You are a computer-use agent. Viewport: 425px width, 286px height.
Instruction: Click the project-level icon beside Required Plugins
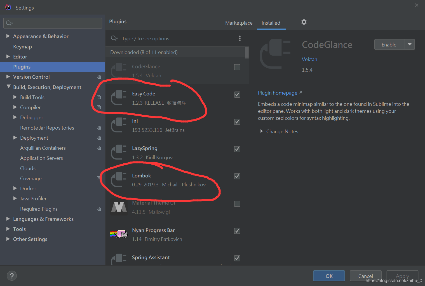tap(99, 209)
